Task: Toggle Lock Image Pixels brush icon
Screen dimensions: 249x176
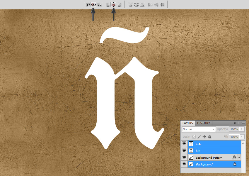Action: tap(199, 137)
